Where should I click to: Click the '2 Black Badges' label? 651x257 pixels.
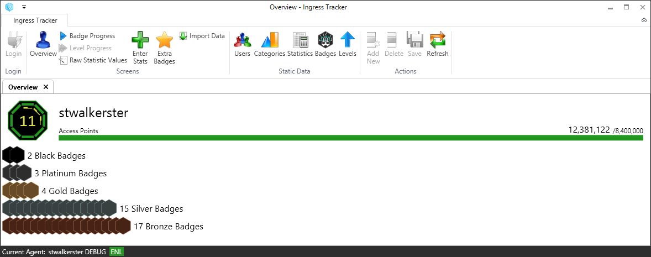tap(56, 156)
